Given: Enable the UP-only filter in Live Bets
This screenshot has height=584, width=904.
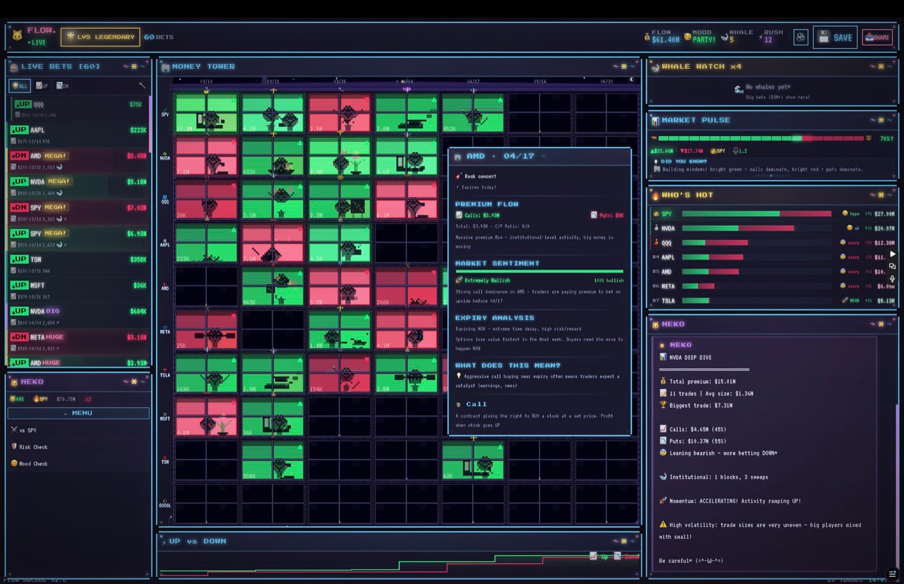Looking at the screenshot, I should click(x=42, y=86).
